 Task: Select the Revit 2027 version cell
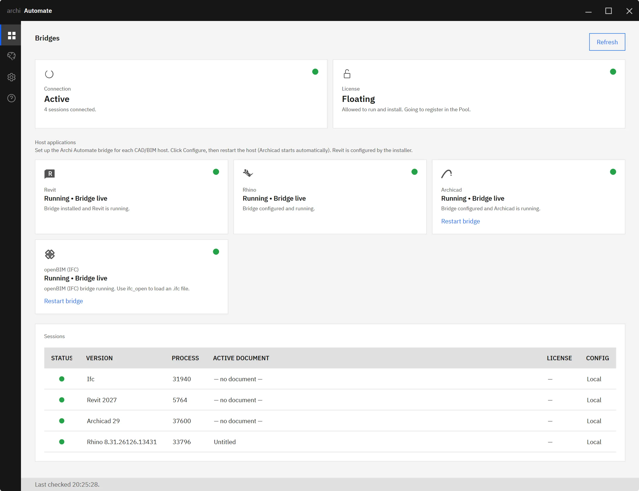point(102,400)
